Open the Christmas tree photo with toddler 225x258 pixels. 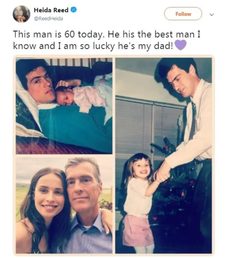(x=163, y=156)
